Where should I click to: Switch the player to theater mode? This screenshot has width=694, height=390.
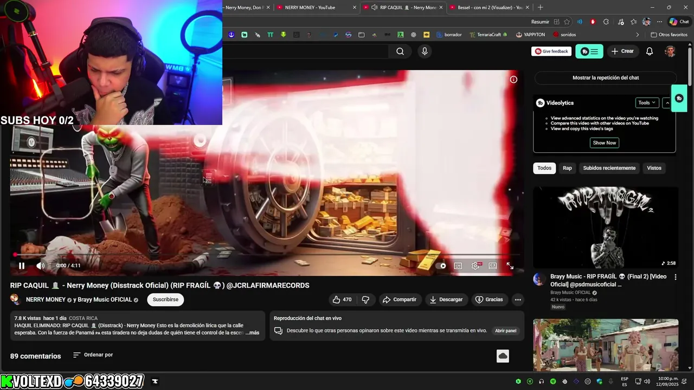493,265
